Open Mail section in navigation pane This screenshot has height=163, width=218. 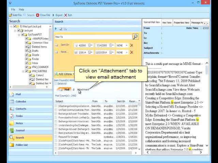(x=31, y=94)
